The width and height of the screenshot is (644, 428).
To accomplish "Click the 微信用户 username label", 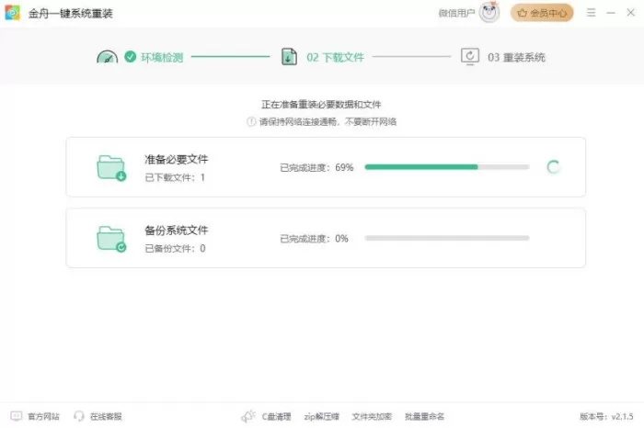I will pos(456,13).
